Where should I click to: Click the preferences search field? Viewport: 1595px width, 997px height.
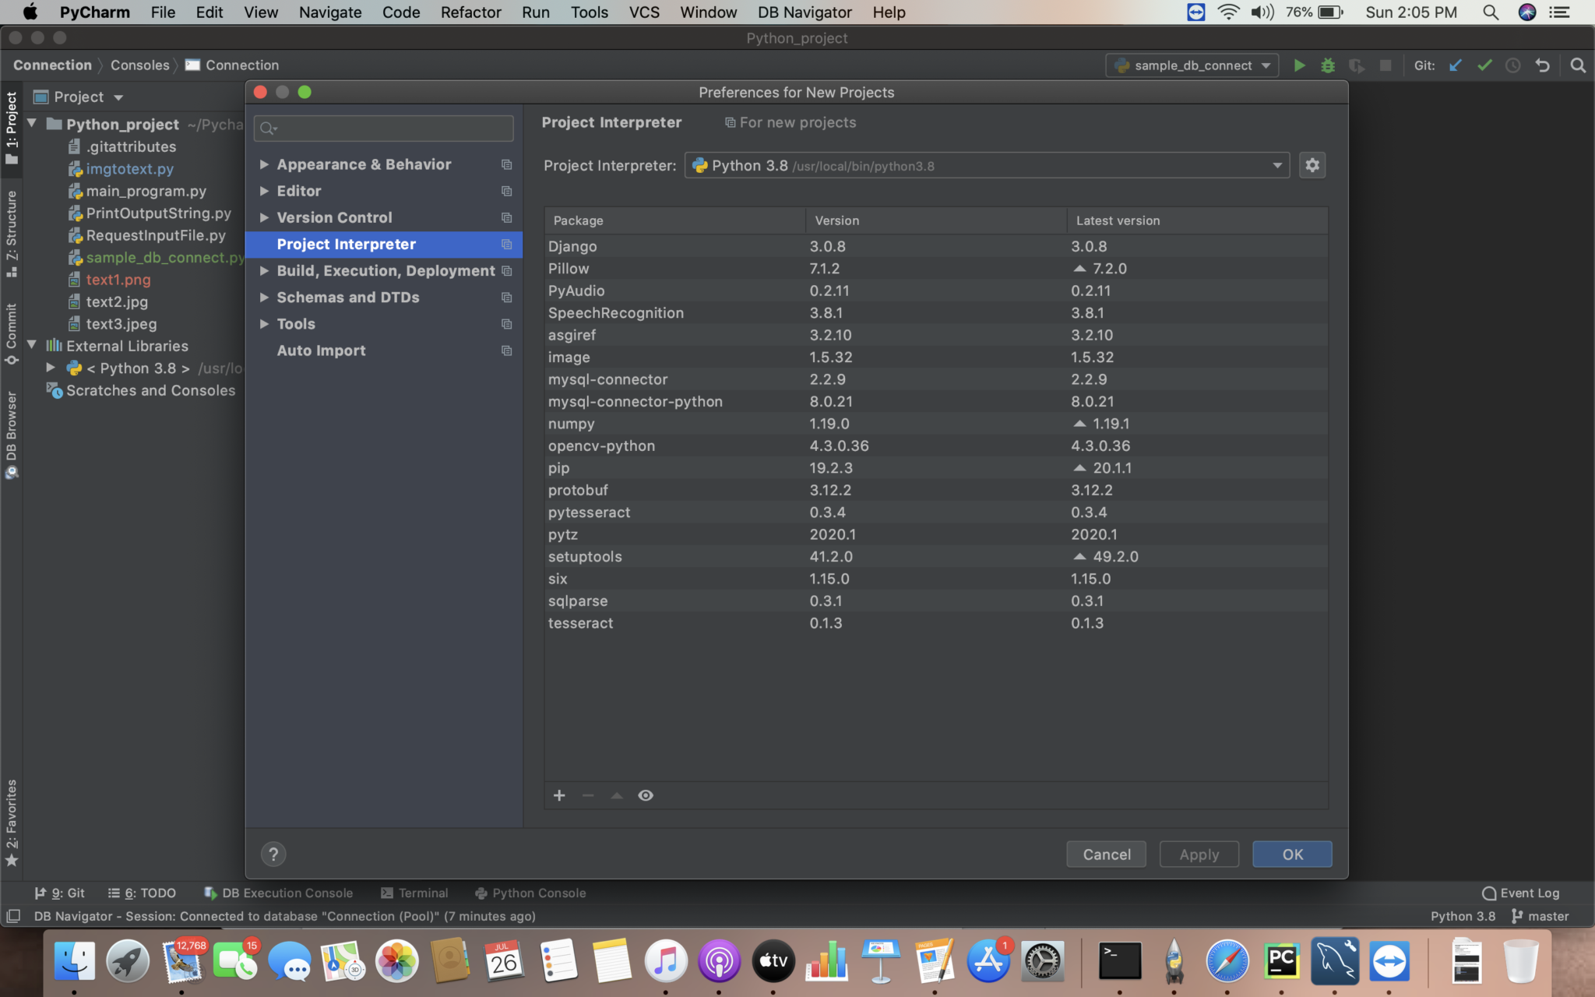tap(383, 128)
